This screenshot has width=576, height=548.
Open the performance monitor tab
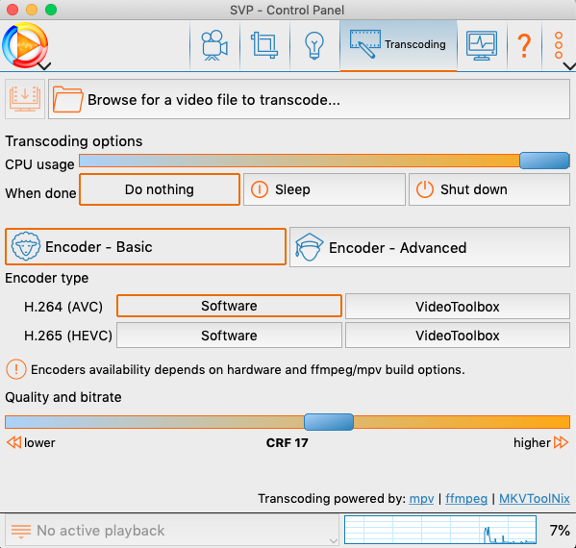click(482, 45)
